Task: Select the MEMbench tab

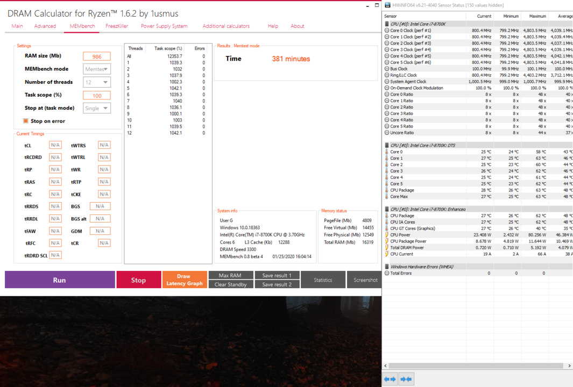Action: tap(82, 26)
